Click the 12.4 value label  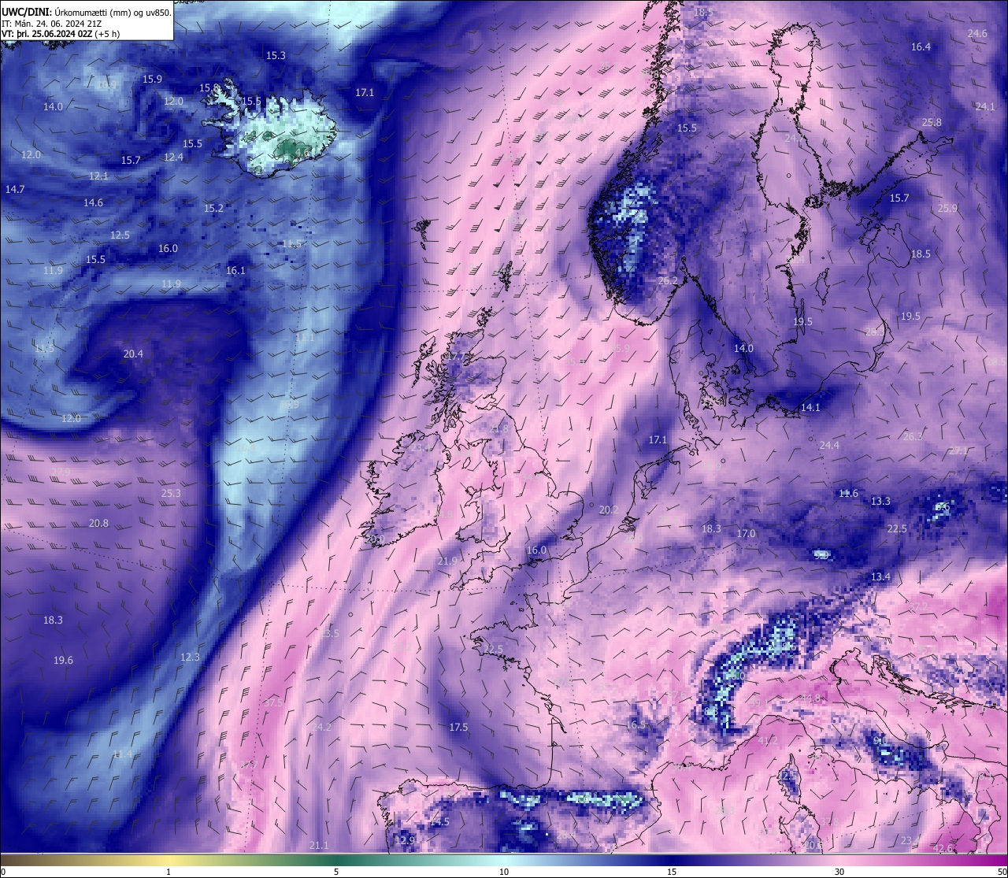[173, 157]
